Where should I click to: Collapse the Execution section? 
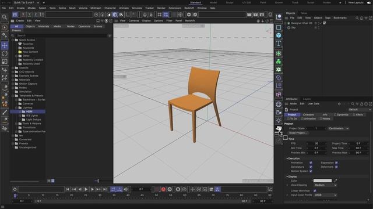(287, 158)
